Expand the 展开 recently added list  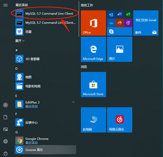pos(20,41)
